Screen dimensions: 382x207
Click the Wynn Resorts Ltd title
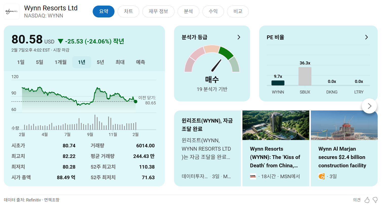pos(51,8)
